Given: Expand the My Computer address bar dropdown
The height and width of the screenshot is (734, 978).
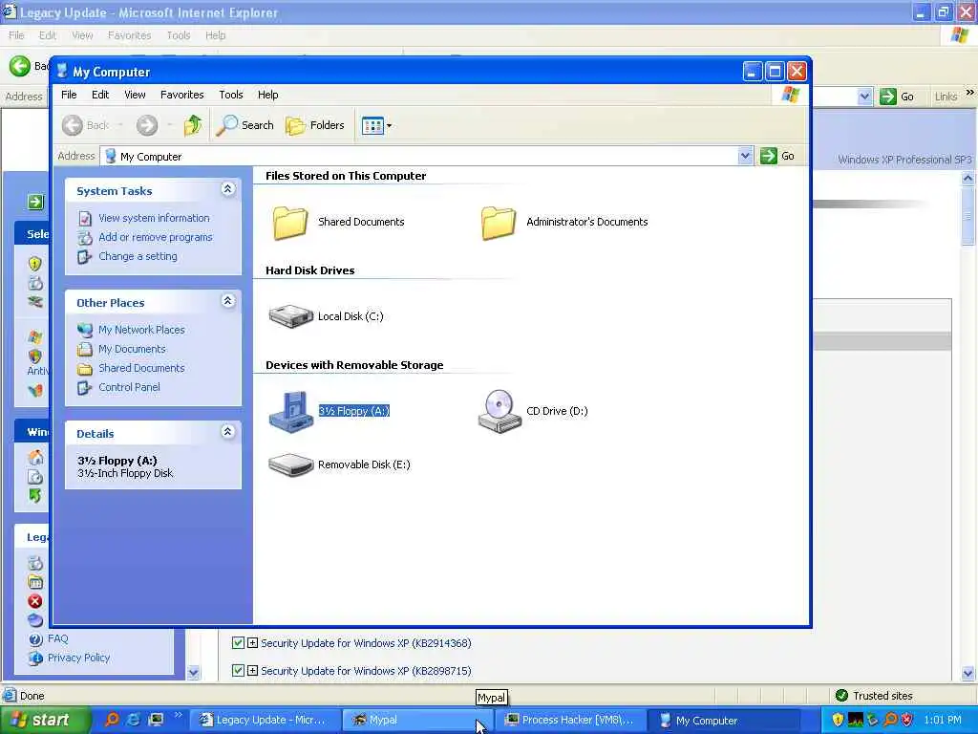Looking at the screenshot, I should tap(745, 156).
